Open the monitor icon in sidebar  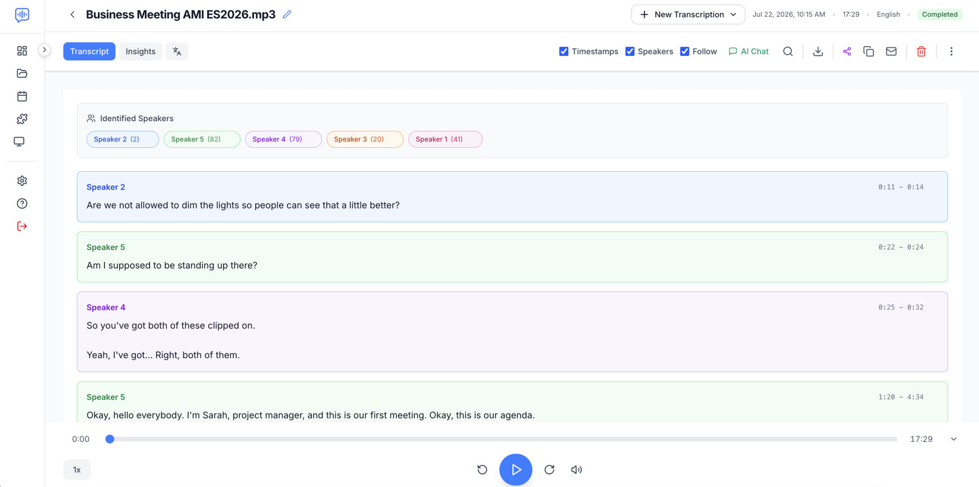click(x=19, y=142)
